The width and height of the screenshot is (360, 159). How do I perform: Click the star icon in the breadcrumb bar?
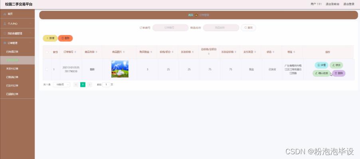pos(196,15)
